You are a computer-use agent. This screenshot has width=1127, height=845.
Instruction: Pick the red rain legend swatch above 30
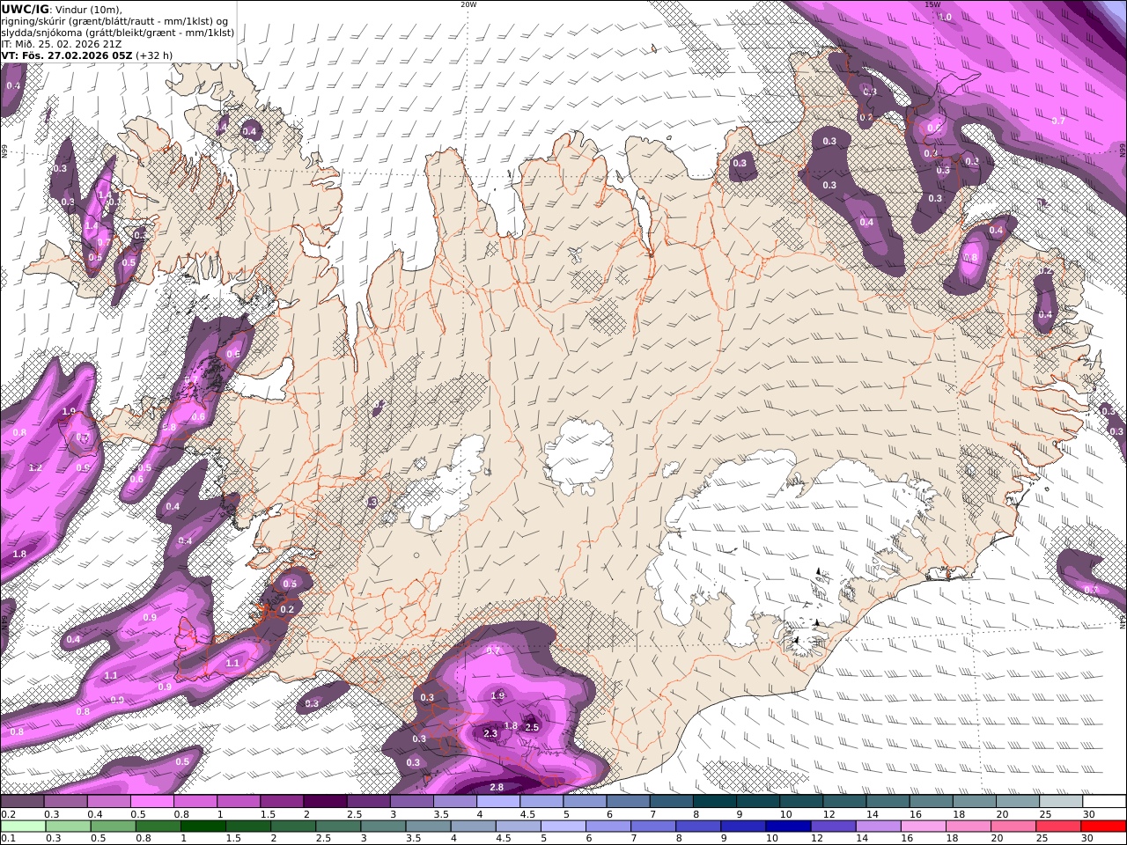[1103, 827]
